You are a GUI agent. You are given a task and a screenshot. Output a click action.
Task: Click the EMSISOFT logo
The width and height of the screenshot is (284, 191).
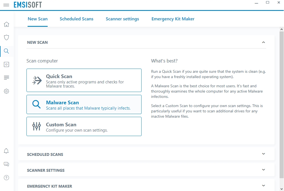pyautogui.click(x=28, y=5)
